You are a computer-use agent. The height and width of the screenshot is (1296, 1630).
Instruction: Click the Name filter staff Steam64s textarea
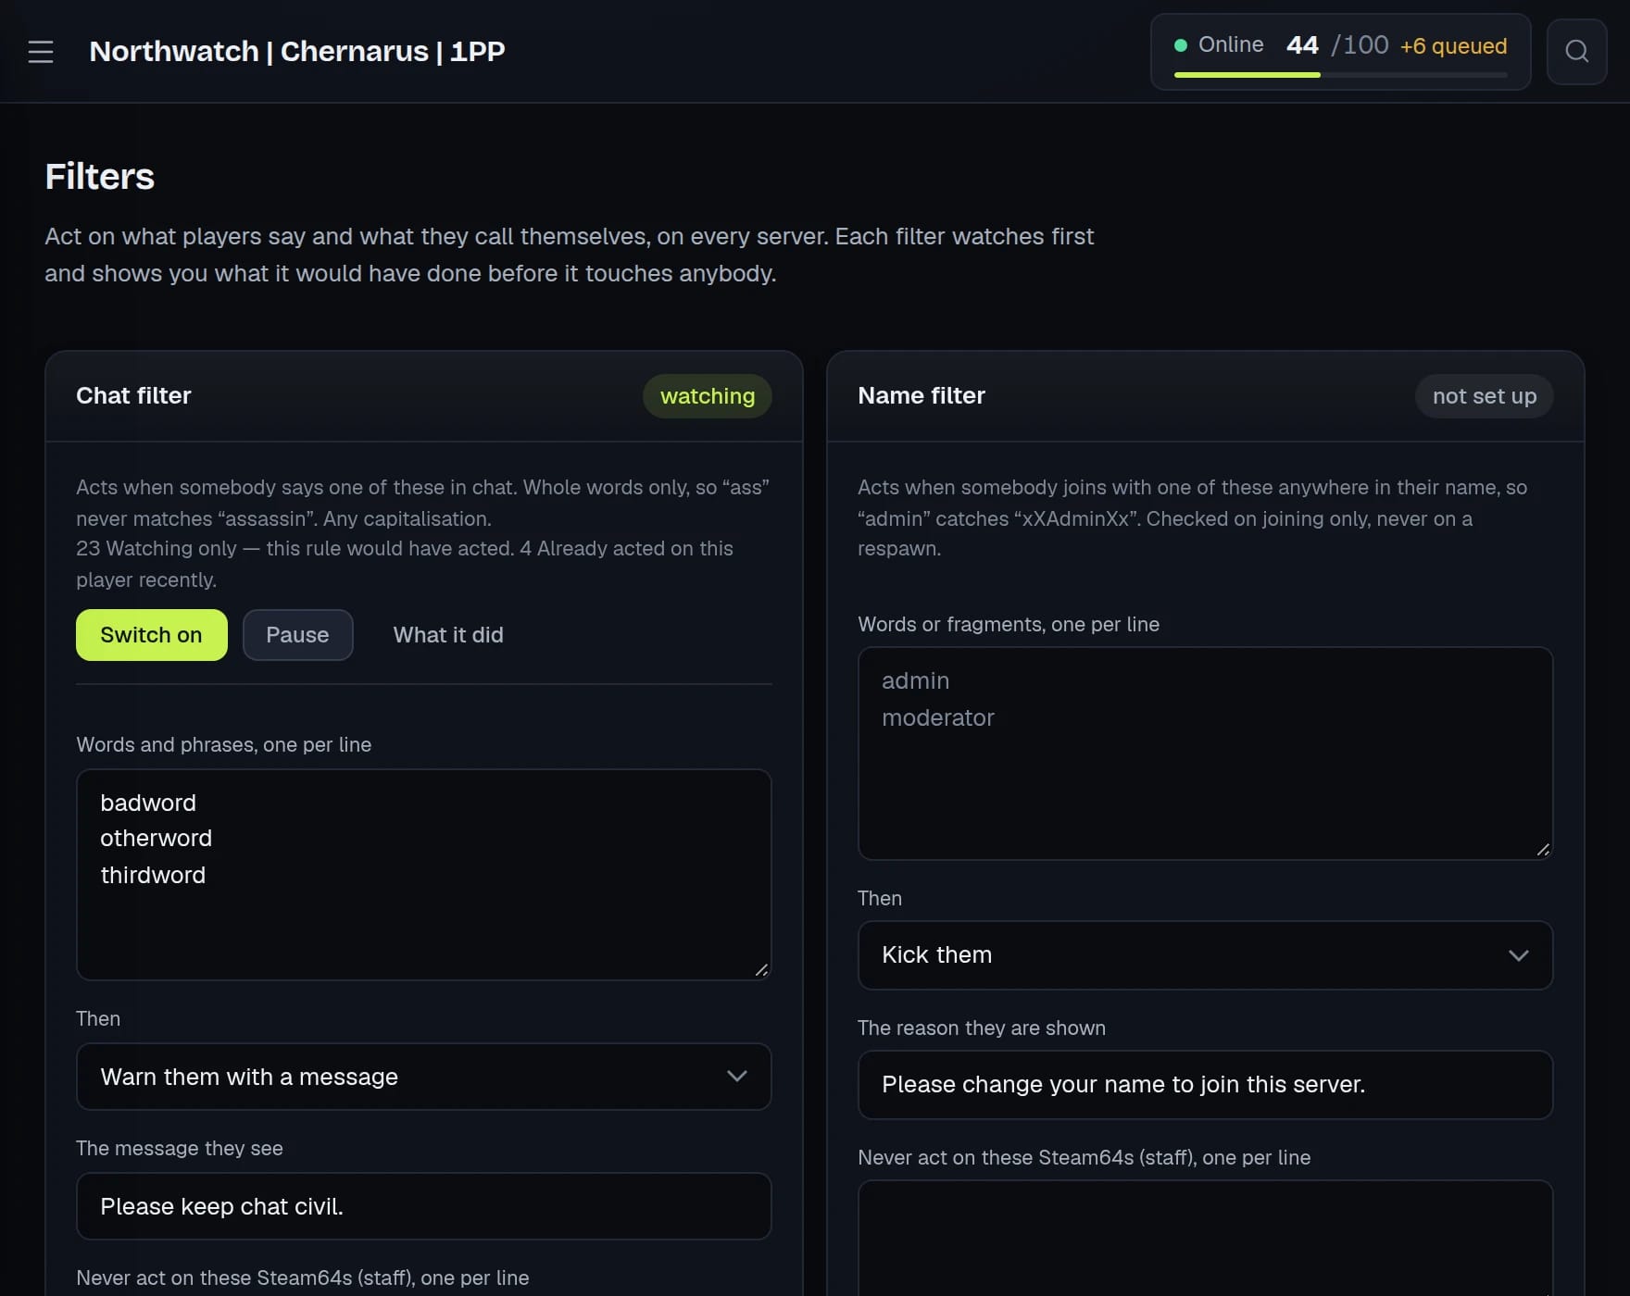[x=1205, y=1239]
